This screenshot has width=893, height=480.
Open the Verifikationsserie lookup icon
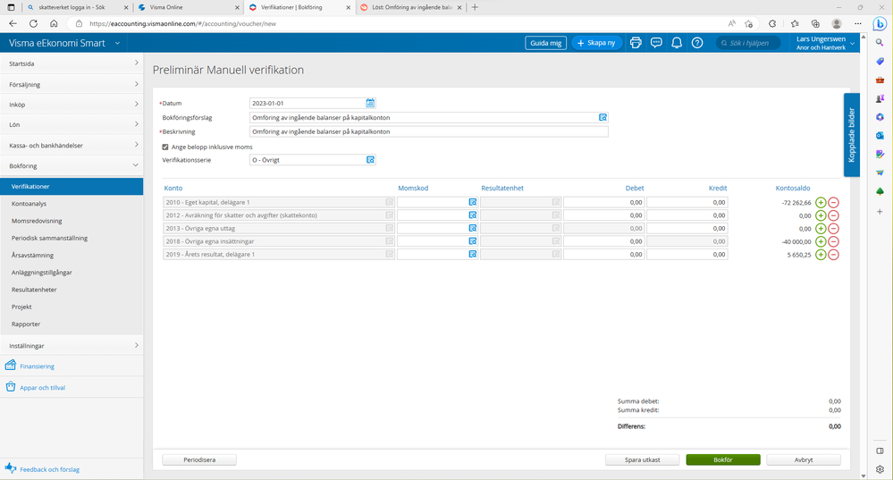pos(370,160)
